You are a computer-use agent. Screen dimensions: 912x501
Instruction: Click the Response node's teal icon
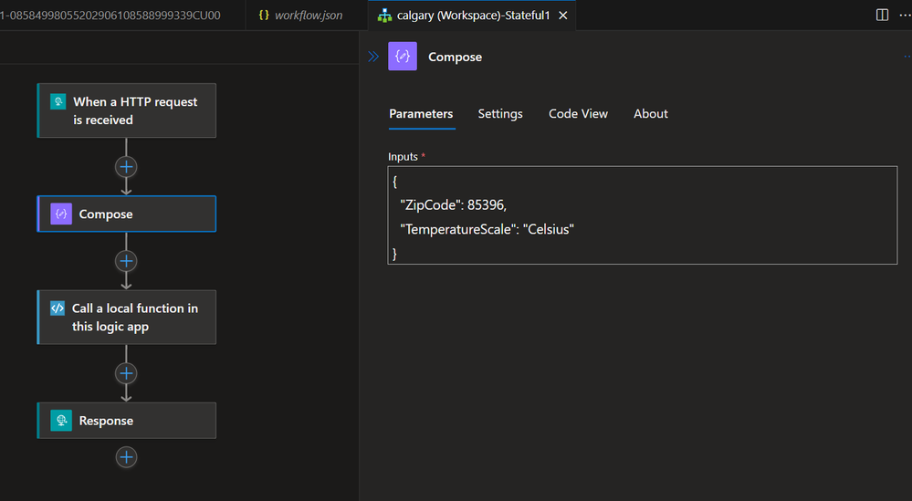point(61,420)
